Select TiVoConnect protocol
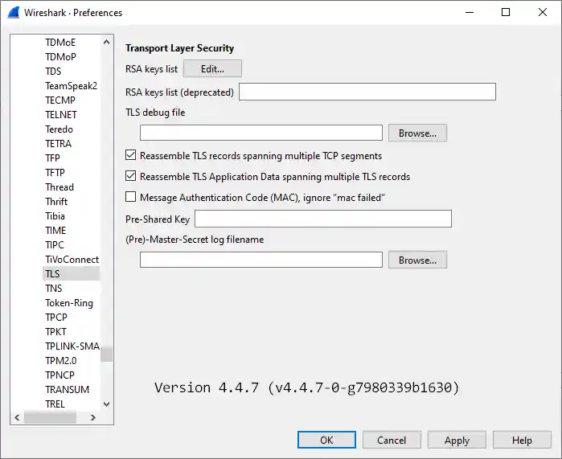Screen dimensions: 562x459 [72, 259]
